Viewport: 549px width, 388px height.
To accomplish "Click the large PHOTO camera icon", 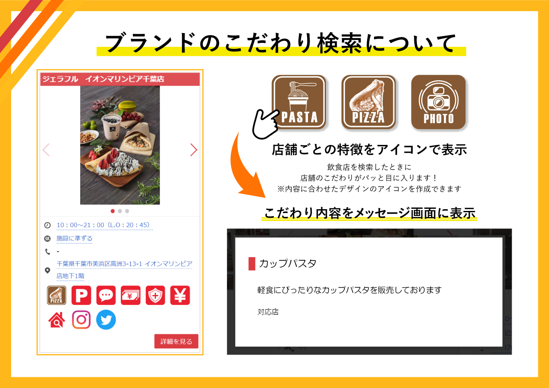I will pos(438,102).
